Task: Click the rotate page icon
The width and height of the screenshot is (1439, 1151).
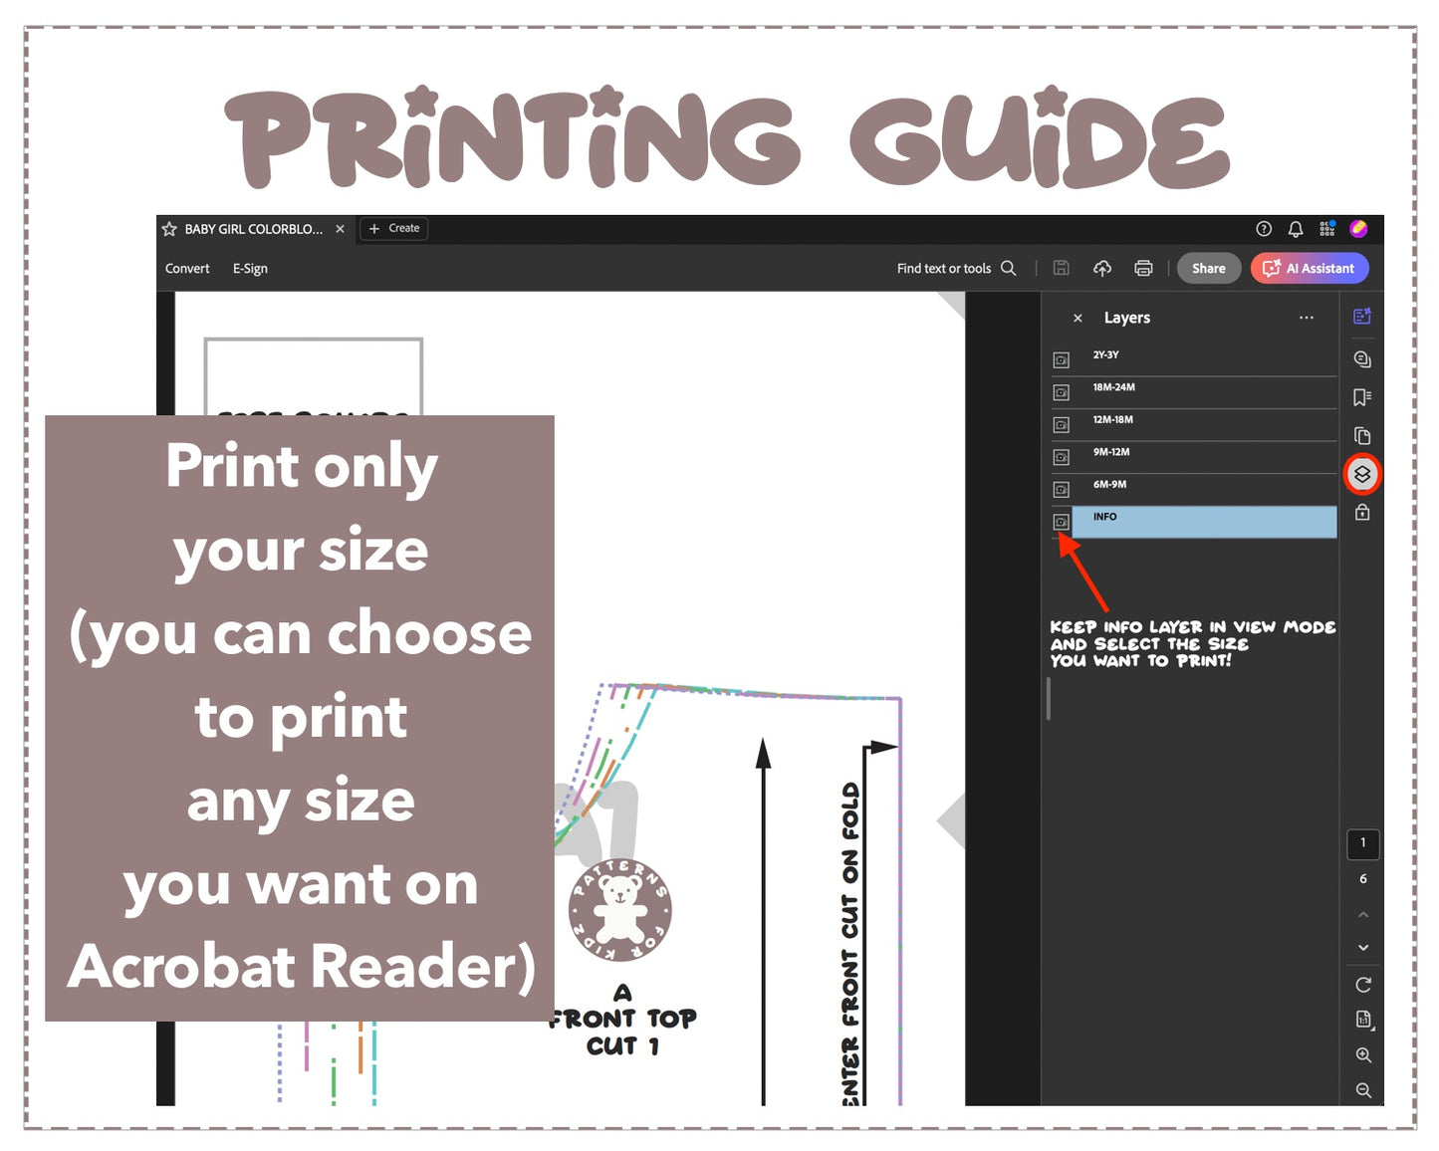Action: click(1363, 985)
